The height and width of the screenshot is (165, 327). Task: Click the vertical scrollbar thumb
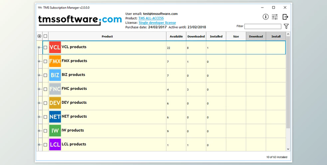(288, 82)
